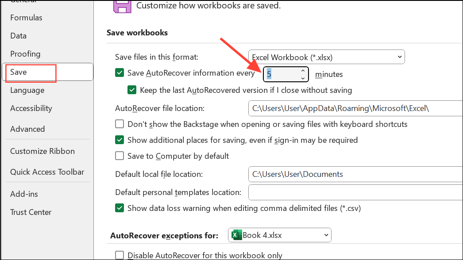
Task: Click the Default personal templates location field
Action: [x=354, y=192]
